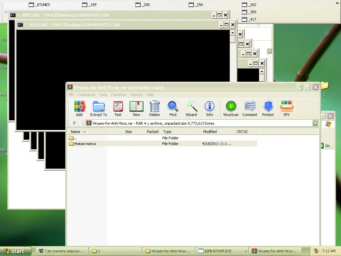The image size is (341, 256).
Task: Select the _359 item in the top bar
Action: tap(249, 12)
